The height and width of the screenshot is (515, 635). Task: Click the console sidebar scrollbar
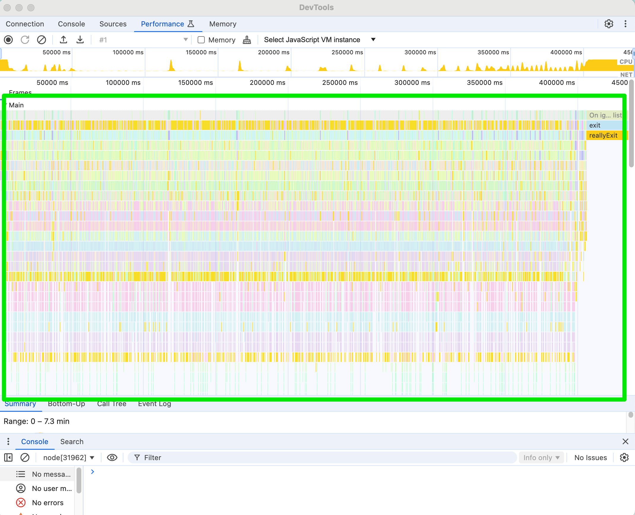click(79, 480)
